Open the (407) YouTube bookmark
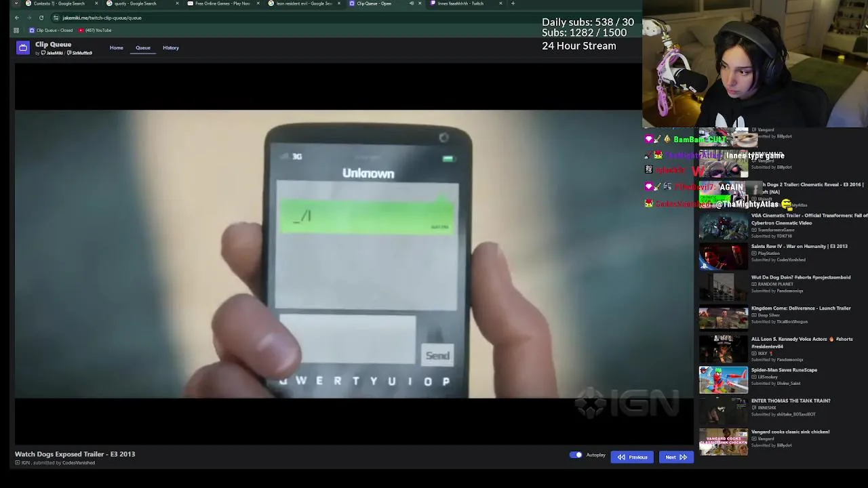Screen dimensions: 868x488 [x=95, y=30]
